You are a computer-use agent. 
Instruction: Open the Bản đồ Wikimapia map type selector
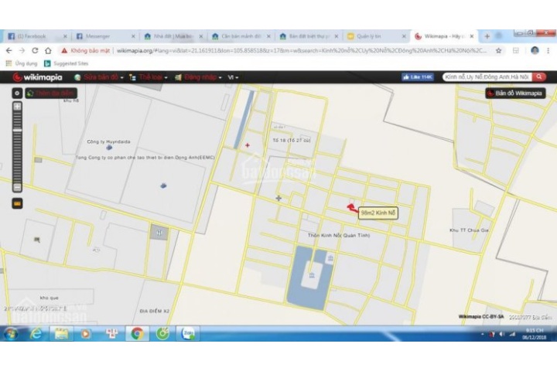pos(515,93)
